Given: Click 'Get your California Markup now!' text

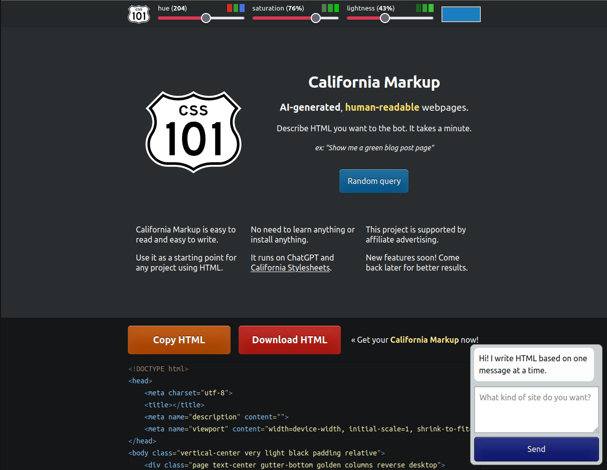Looking at the screenshot, I should [x=415, y=340].
